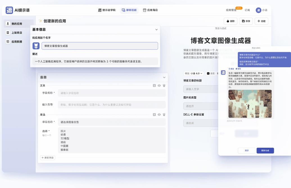Click the blue shield app icon beside the name field

click(36, 45)
